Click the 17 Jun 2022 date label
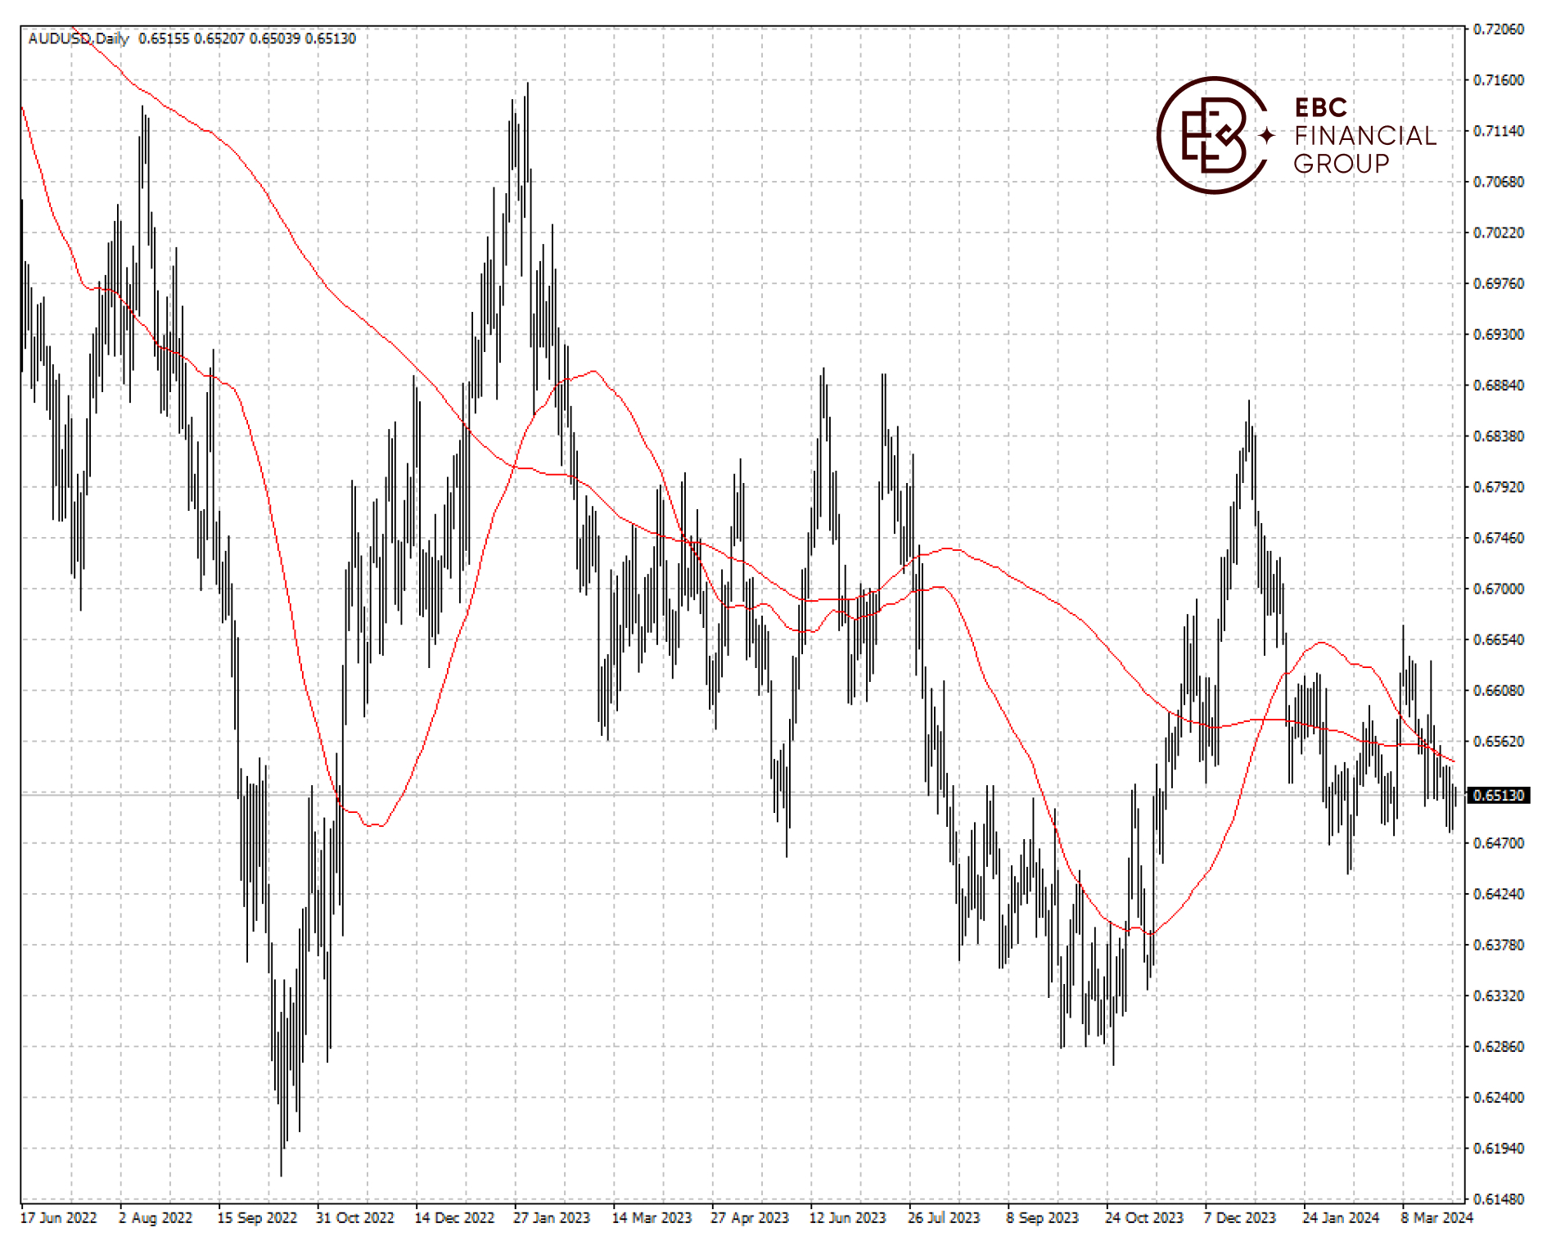Screen dimensions: 1547x1255 tap(58, 1218)
